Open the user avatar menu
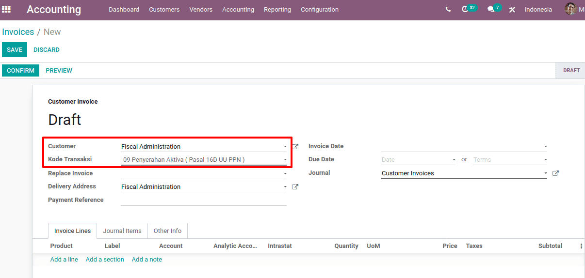 (575, 9)
